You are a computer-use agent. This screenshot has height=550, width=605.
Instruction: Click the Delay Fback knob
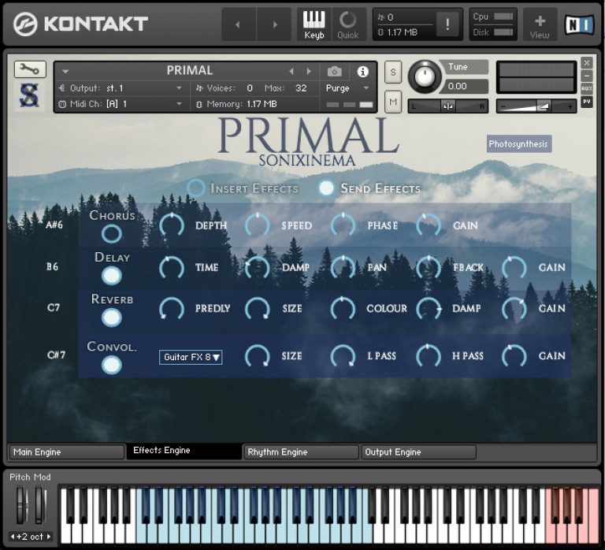coord(429,267)
